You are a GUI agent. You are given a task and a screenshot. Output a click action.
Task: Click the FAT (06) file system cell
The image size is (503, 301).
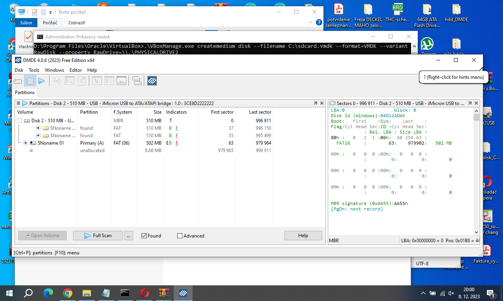pyautogui.click(x=121, y=143)
